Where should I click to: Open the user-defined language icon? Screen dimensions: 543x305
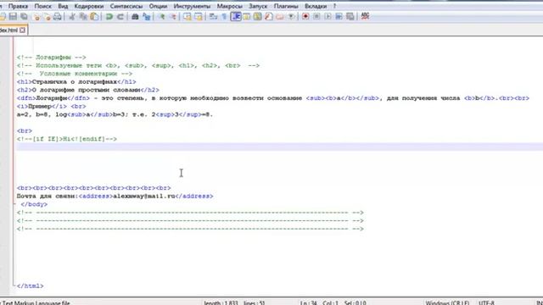pyautogui.click(x=247, y=16)
